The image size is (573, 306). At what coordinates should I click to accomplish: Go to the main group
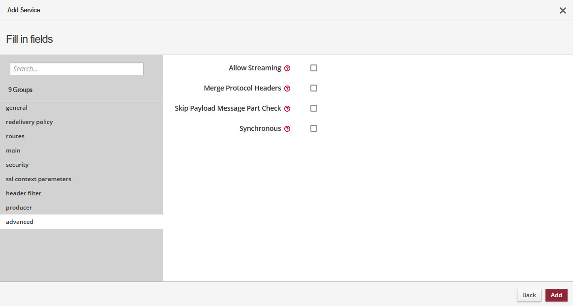13,151
